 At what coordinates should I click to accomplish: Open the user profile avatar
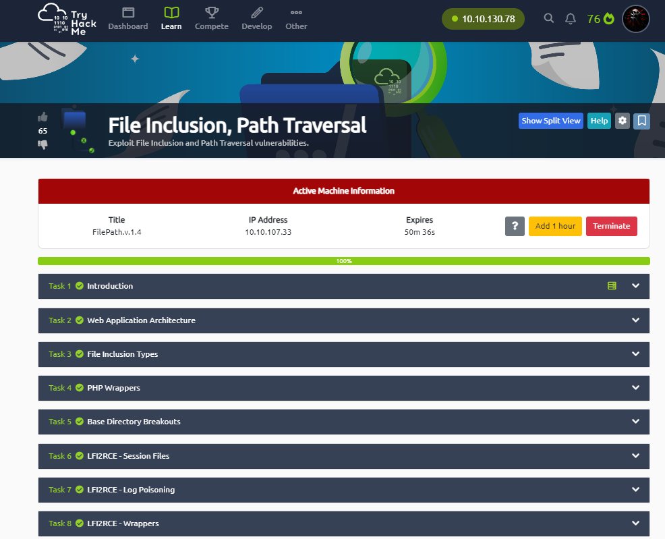click(x=635, y=19)
